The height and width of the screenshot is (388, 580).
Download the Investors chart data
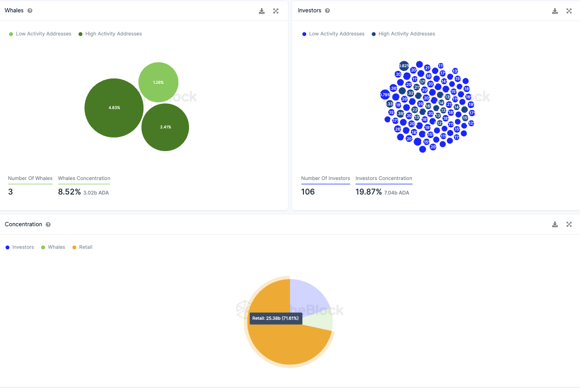click(555, 11)
